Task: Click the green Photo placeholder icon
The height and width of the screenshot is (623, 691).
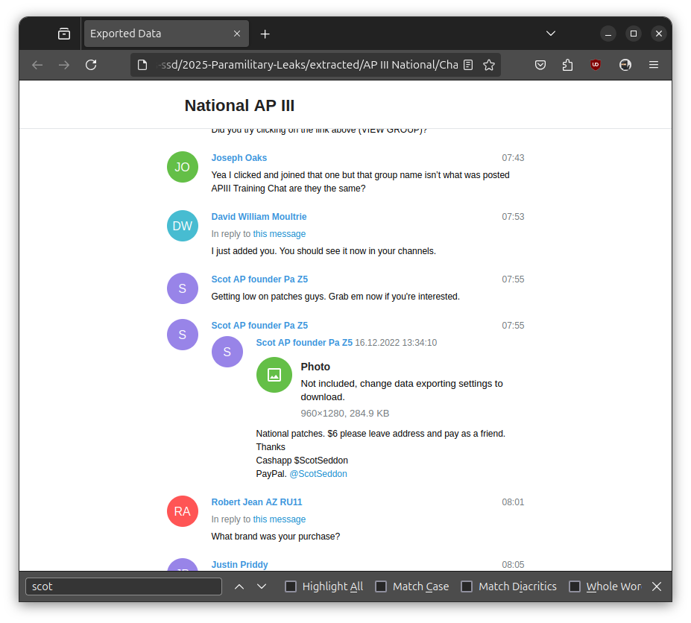Action: point(274,375)
